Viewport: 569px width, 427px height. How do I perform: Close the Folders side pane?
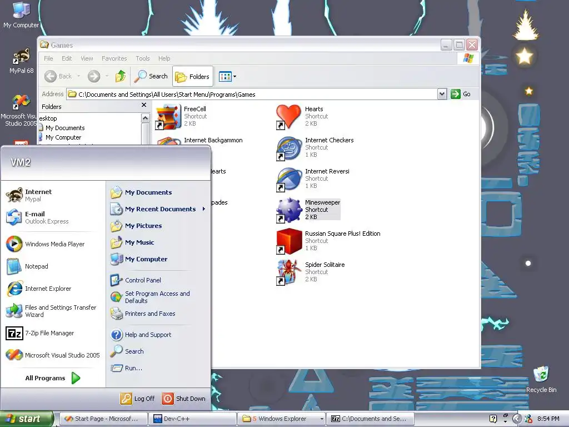(x=144, y=105)
